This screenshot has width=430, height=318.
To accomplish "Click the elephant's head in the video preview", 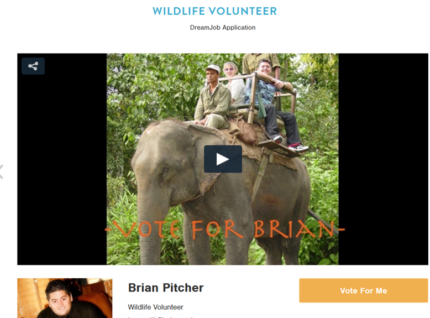I will 165,162.
